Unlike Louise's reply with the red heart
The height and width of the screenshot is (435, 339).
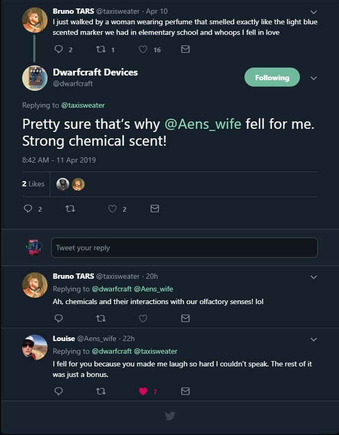click(143, 391)
